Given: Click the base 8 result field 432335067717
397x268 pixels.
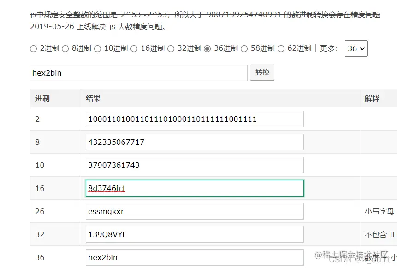Looking at the screenshot, I should [x=195, y=142].
